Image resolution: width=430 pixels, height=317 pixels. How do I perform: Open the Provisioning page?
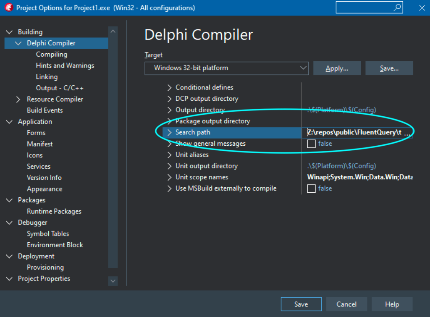[45, 267]
